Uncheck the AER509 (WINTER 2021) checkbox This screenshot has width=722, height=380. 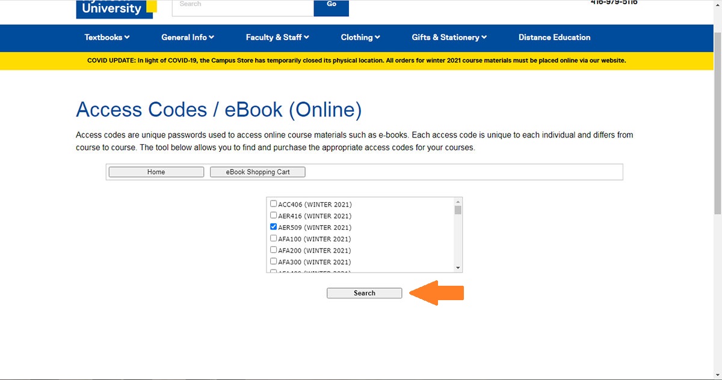pyautogui.click(x=274, y=227)
